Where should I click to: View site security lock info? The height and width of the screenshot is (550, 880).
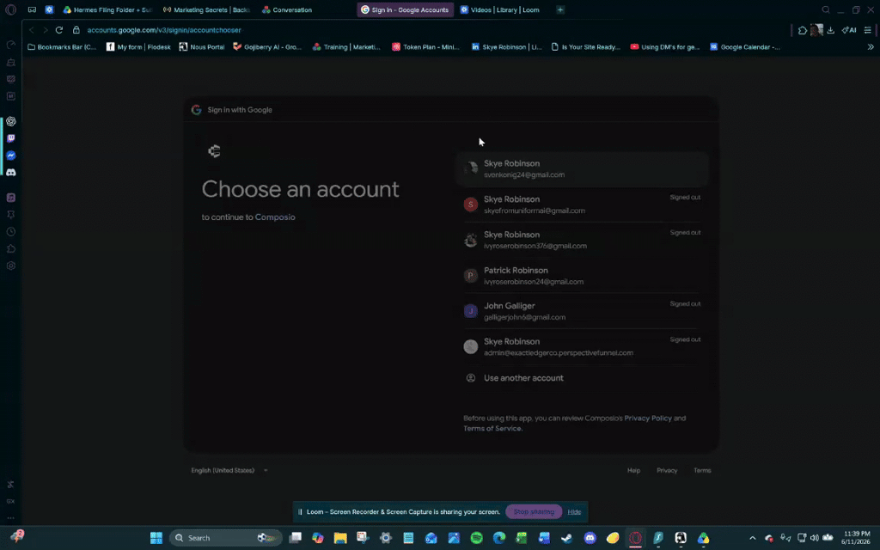76,30
